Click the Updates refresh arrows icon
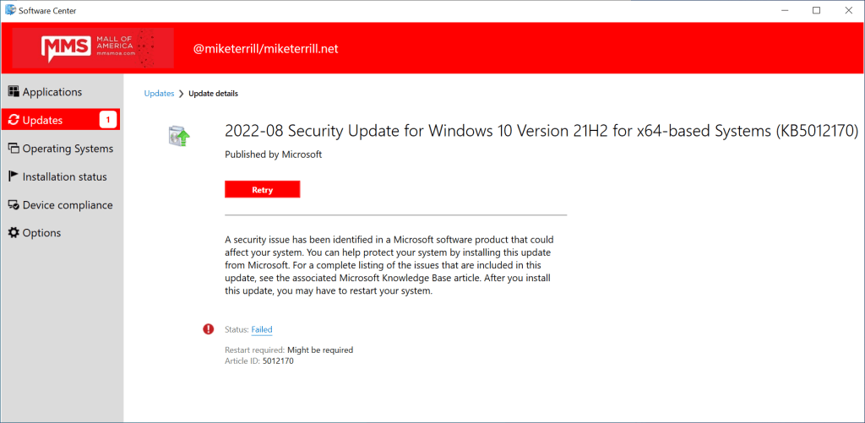This screenshot has height=423, width=865. pos(14,121)
